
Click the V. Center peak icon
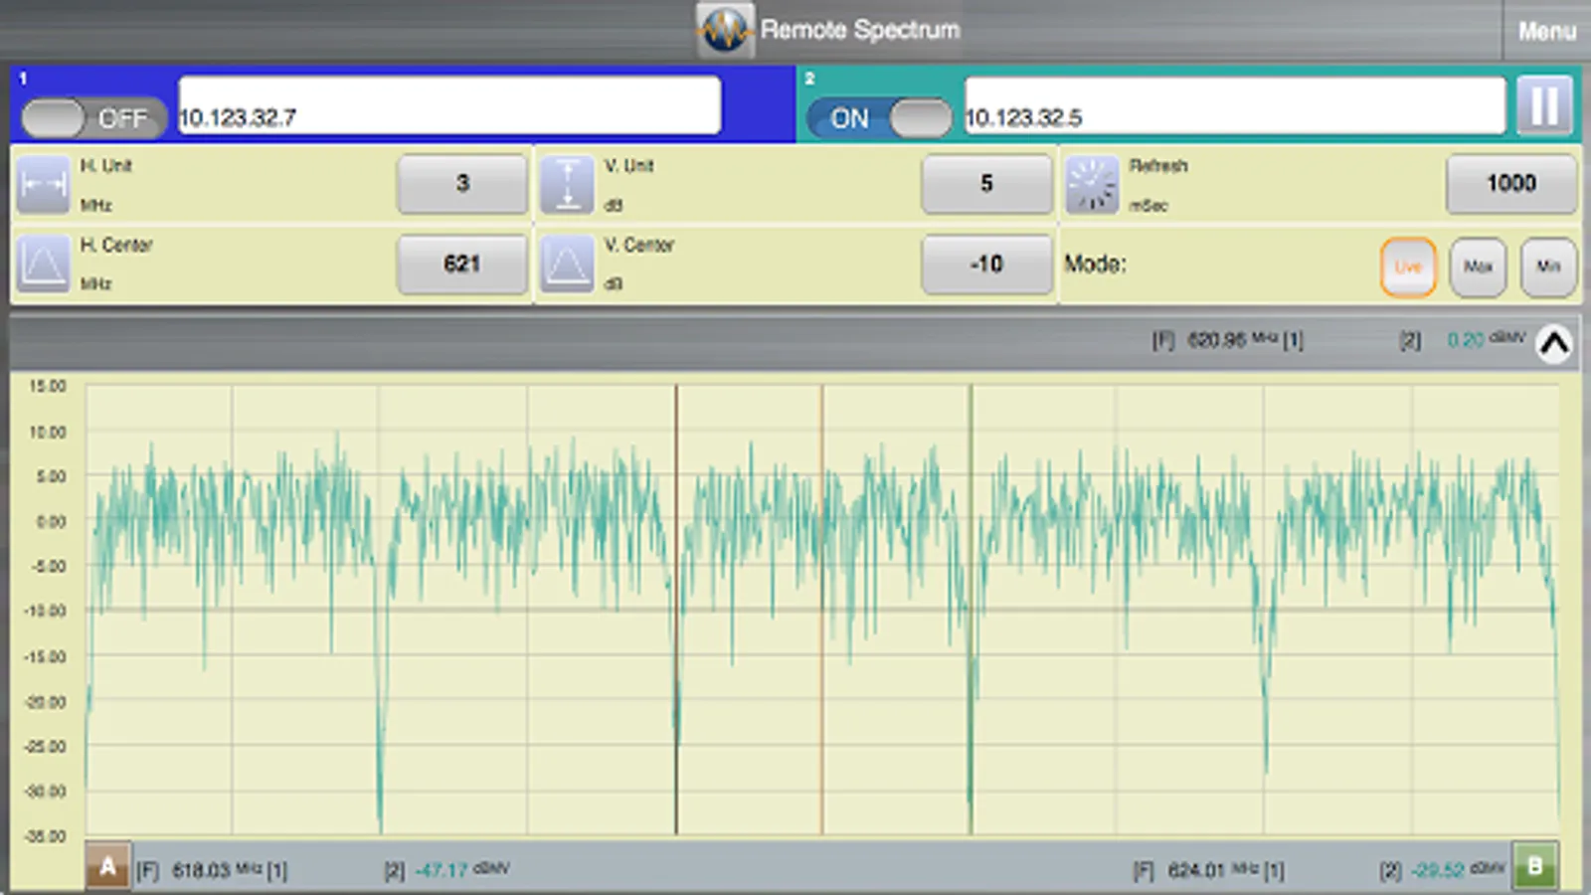pyautogui.click(x=567, y=265)
